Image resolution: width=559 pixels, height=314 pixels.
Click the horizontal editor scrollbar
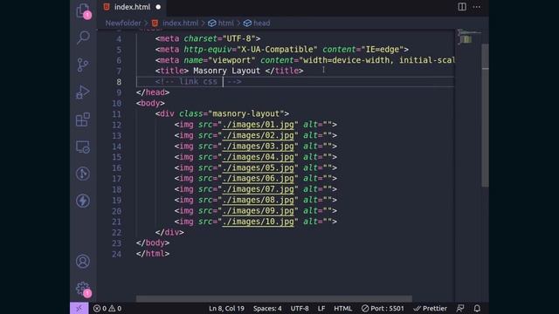[273, 298]
